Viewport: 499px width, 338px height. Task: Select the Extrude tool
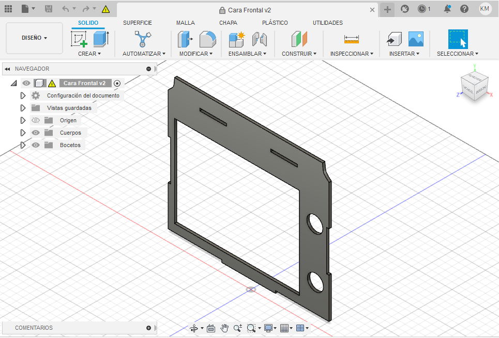coord(101,39)
